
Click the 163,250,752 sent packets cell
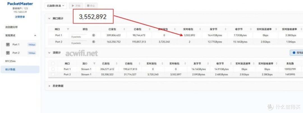coord(114,42)
